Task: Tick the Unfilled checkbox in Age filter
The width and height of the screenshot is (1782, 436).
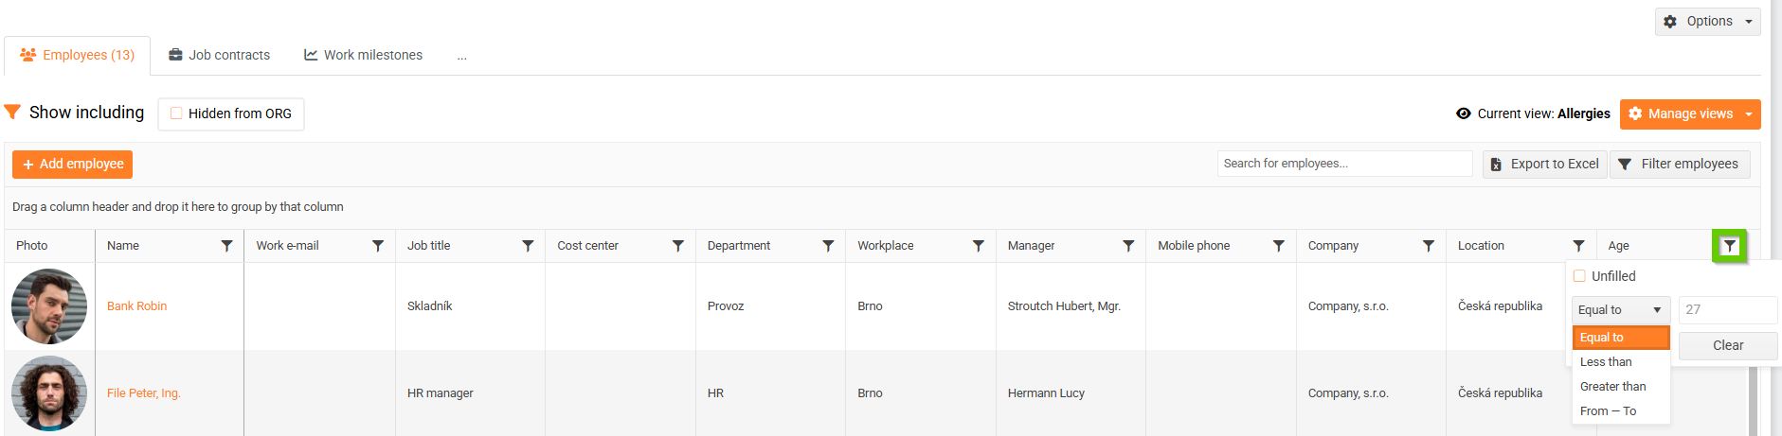Action: click(x=1579, y=276)
